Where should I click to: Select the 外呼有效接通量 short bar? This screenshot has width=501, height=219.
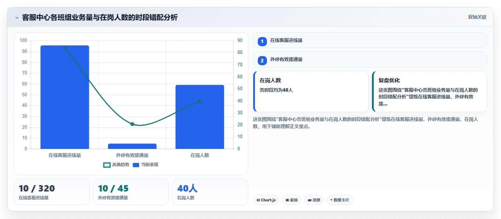(132, 146)
